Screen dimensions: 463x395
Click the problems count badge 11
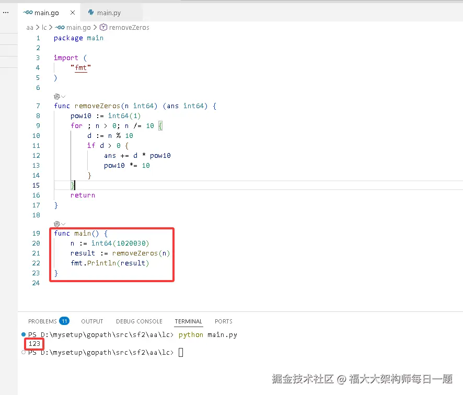[x=64, y=321]
